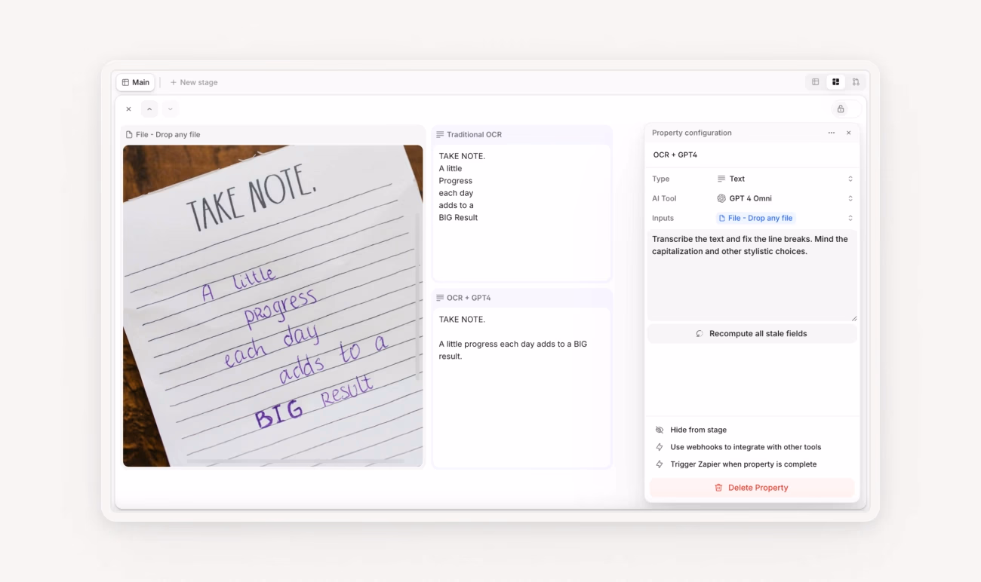Viewport: 981px width, 582px height.
Task: Close the Property configuration panel
Action: (848, 133)
